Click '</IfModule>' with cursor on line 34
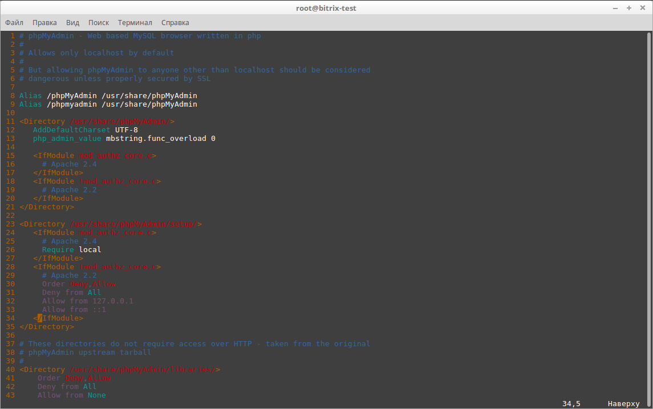 (x=58, y=318)
